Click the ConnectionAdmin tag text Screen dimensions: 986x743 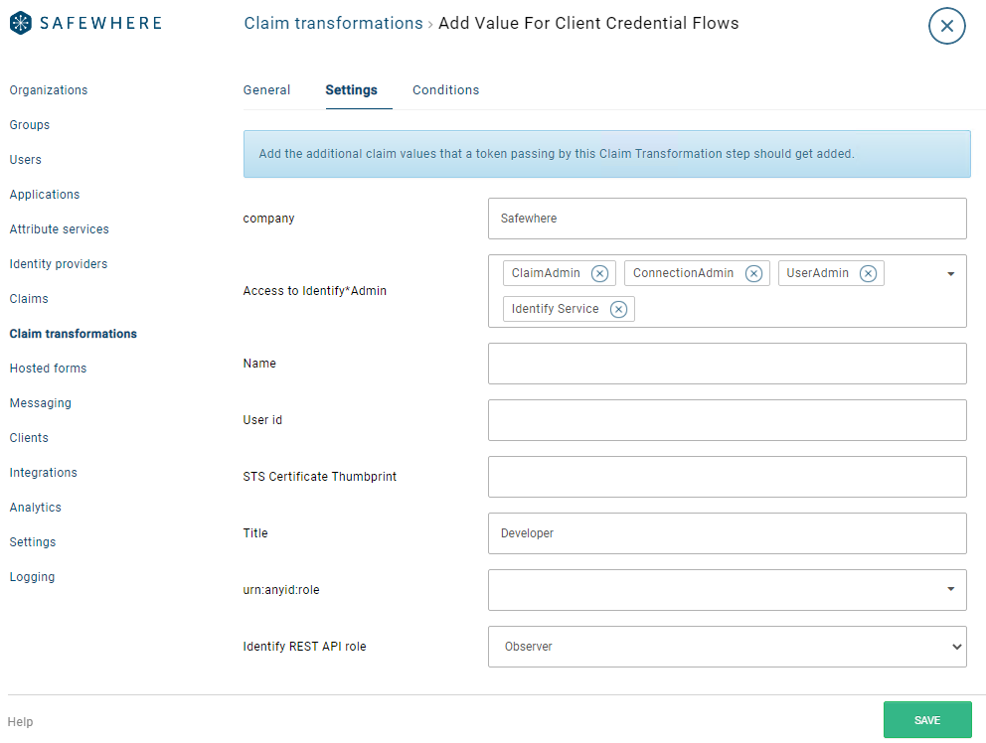[x=683, y=273]
